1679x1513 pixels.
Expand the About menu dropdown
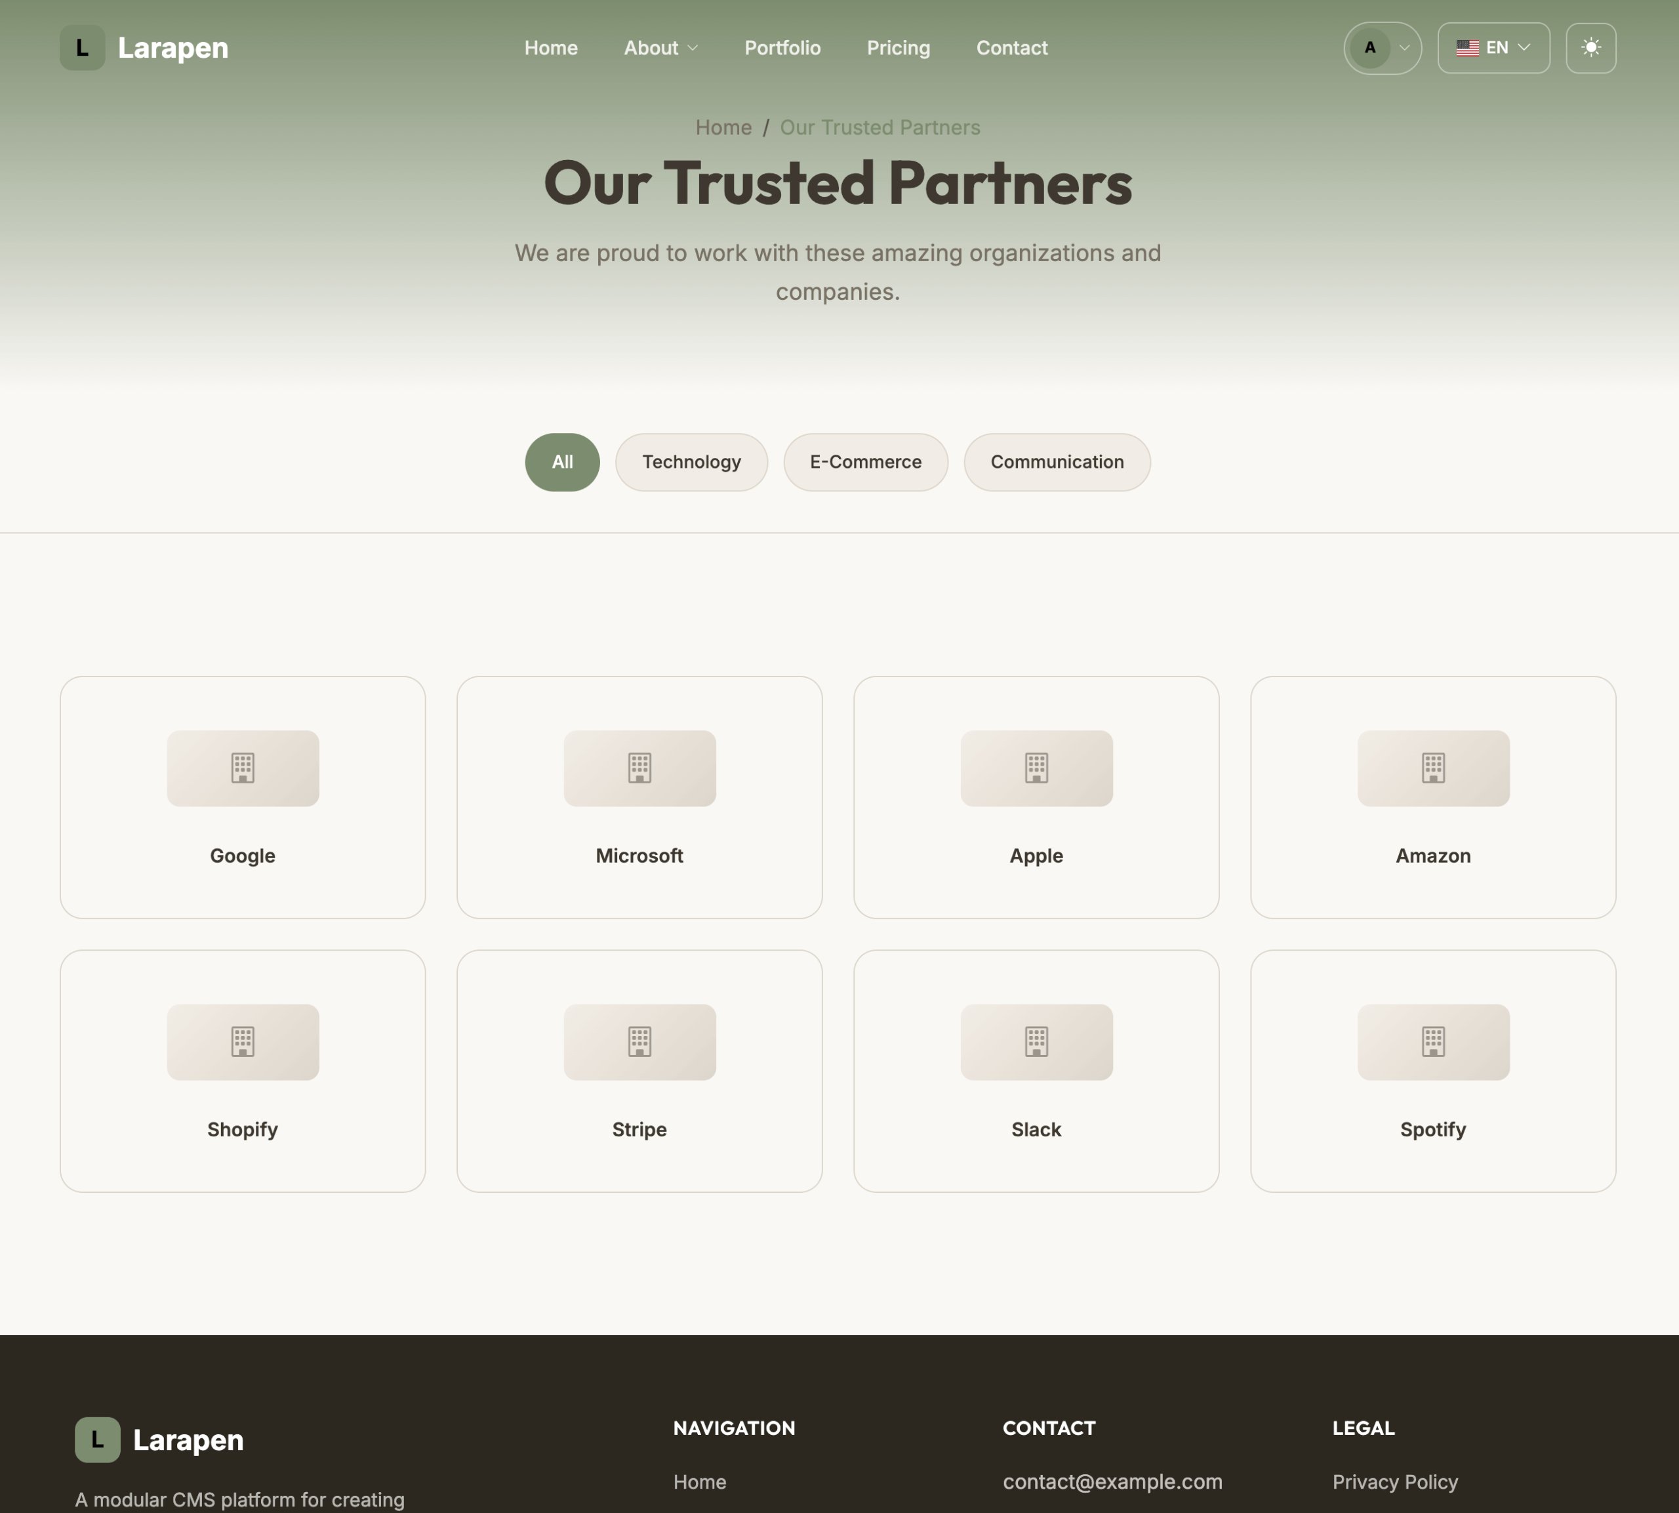click(x=660, y=47)
